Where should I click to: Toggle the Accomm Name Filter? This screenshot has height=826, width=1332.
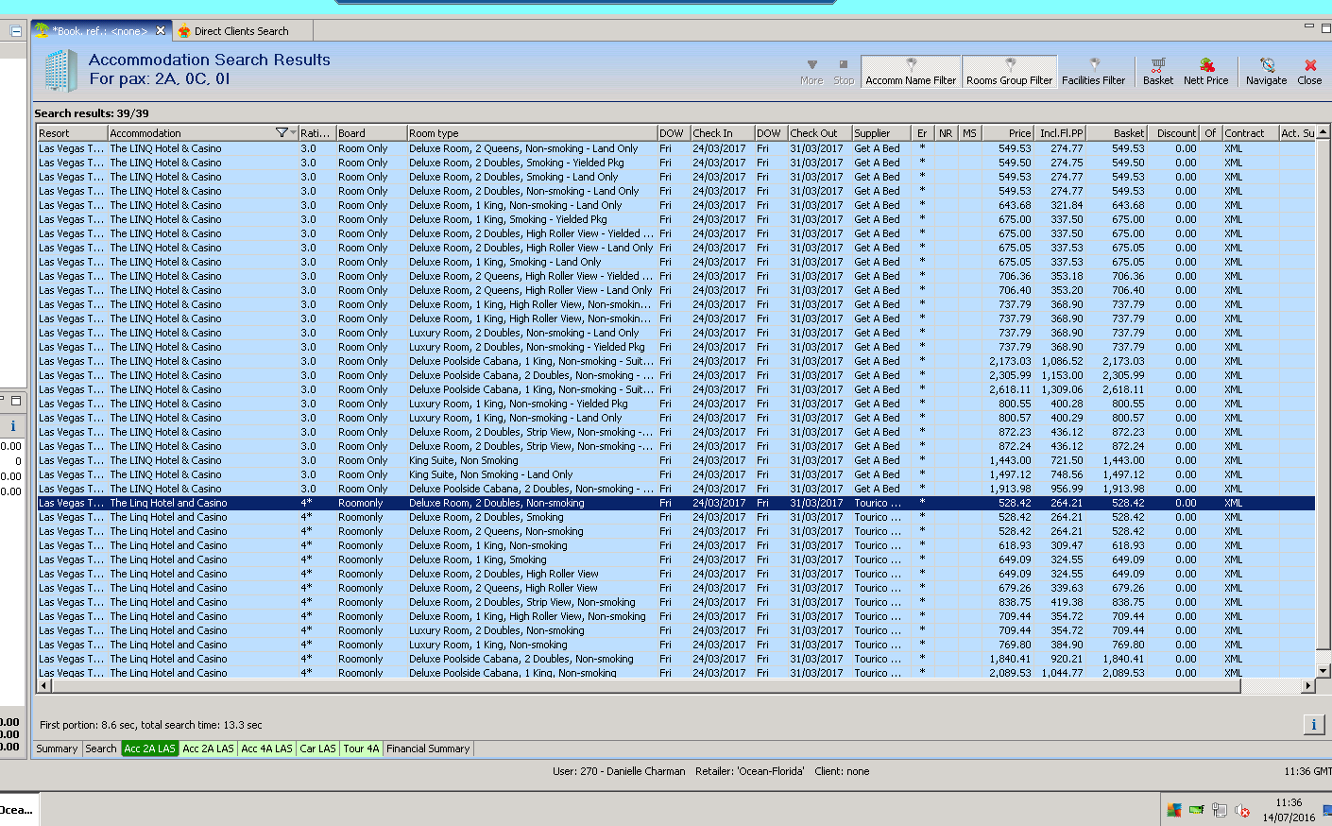pos(911,72)
